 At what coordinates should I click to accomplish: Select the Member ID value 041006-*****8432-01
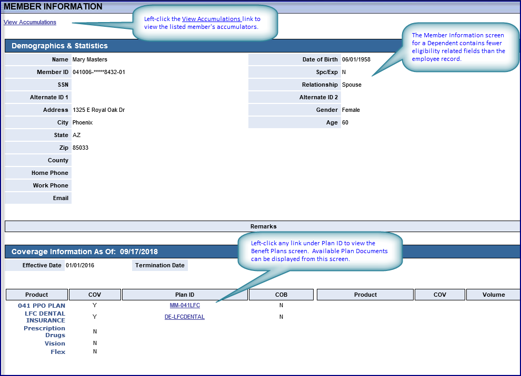(x=99, y=72)
